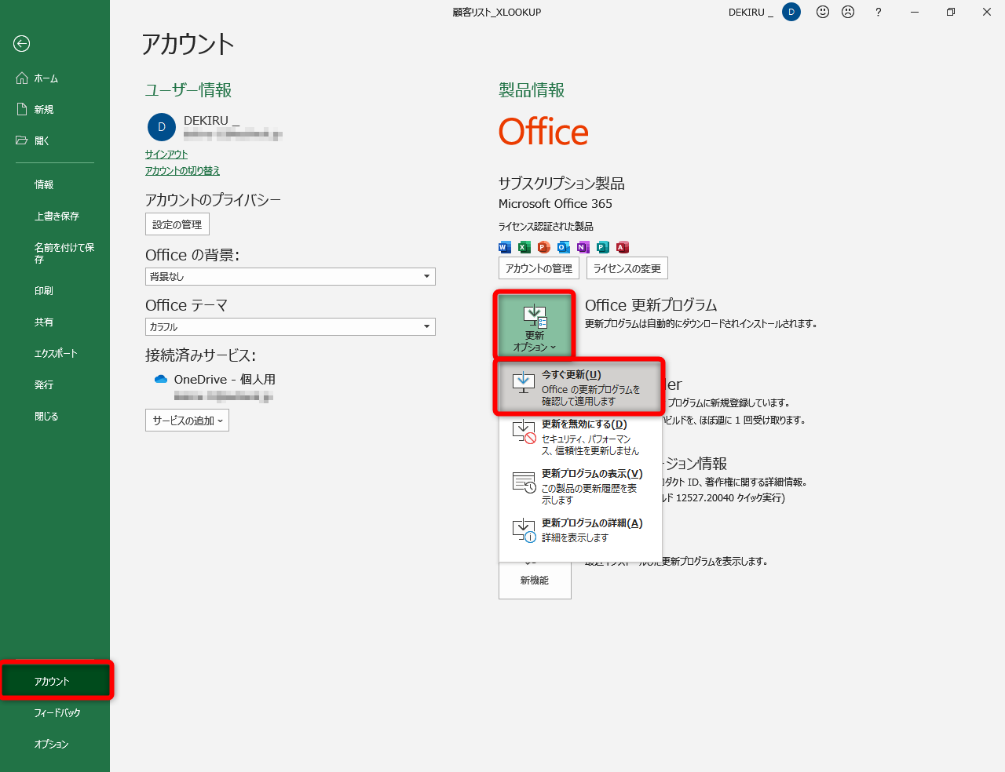Image resolution: width=1005 pixels, height=772 pixels.
Task: Click the ライセンスの変更 button
Action: [x=627, y=268]
